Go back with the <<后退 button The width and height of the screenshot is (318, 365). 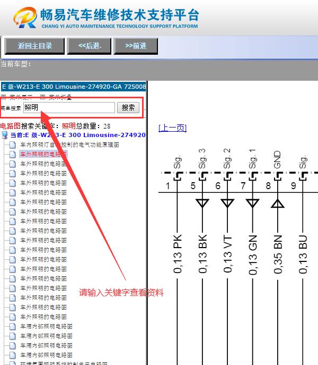pyautogui.click(x=90, y=46)
